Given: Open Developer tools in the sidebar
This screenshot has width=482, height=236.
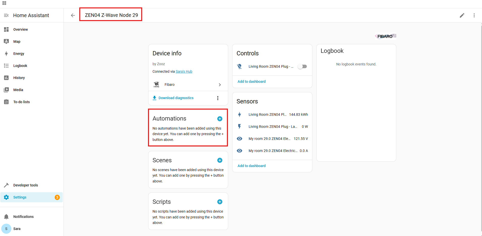Looking at the screenshot, I should pos(25,185).
